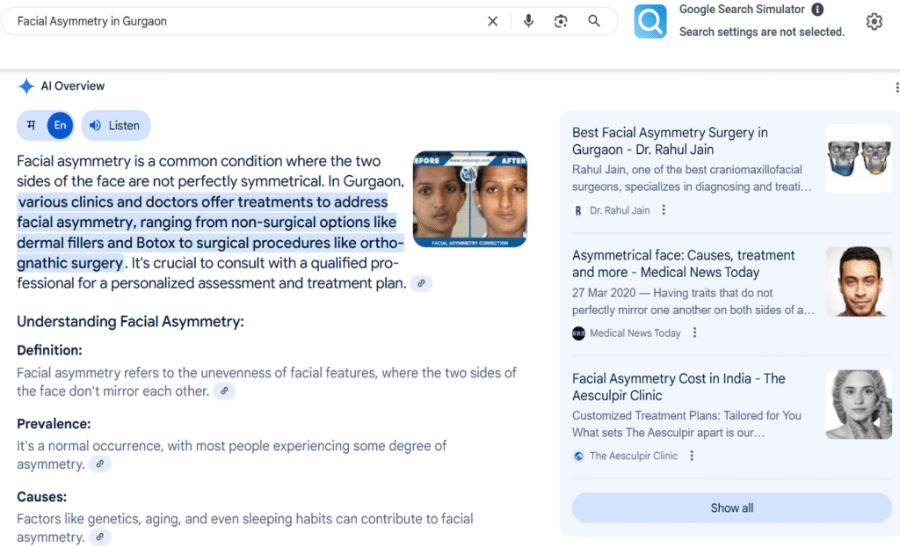Image resolution: width=900 pixels, height=548 pixels.
Task: Select the En language option
Action: point(61,125)
